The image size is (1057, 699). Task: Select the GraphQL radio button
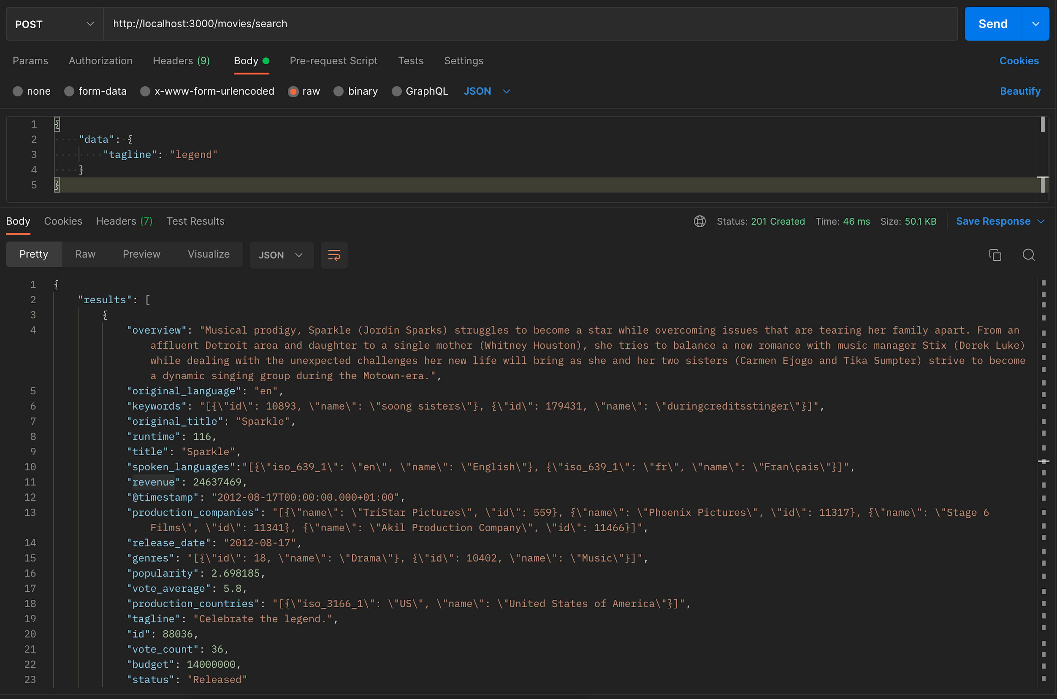coord(396,91)
